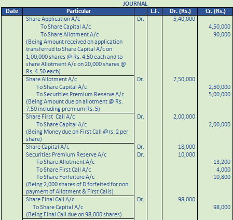
Task: Click the Dr. mark beside Share Application A/c
Action: 141,19
